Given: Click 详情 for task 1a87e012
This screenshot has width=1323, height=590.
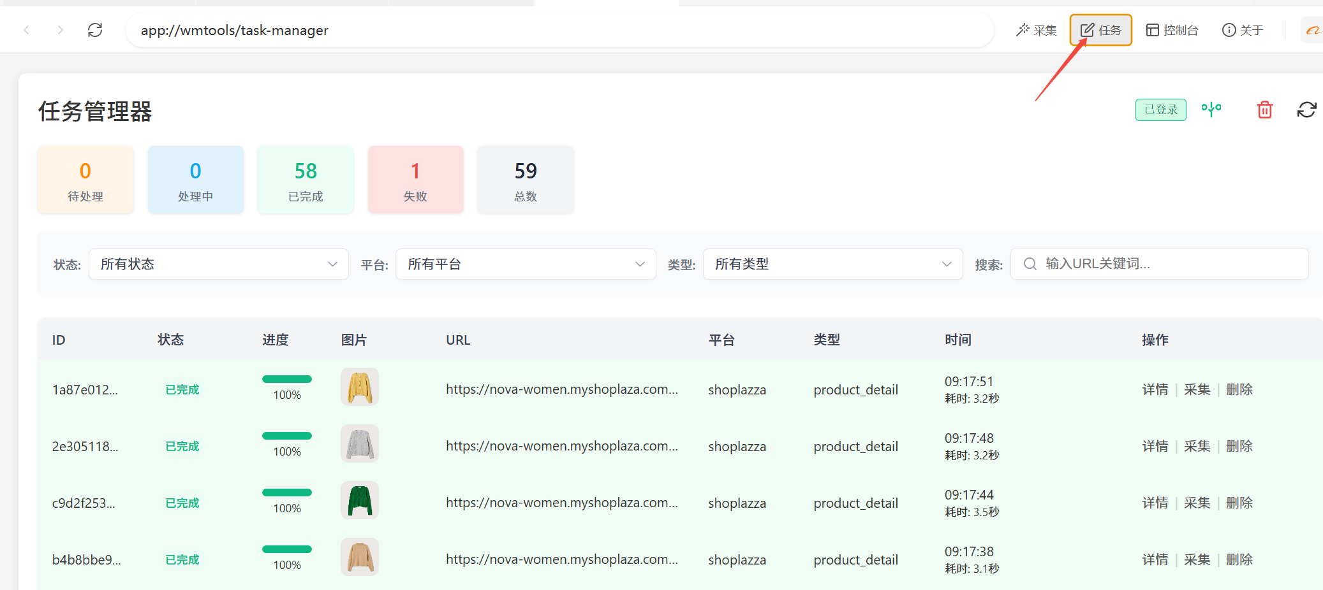Looking at the screenshot, I should click(1155, 389).
